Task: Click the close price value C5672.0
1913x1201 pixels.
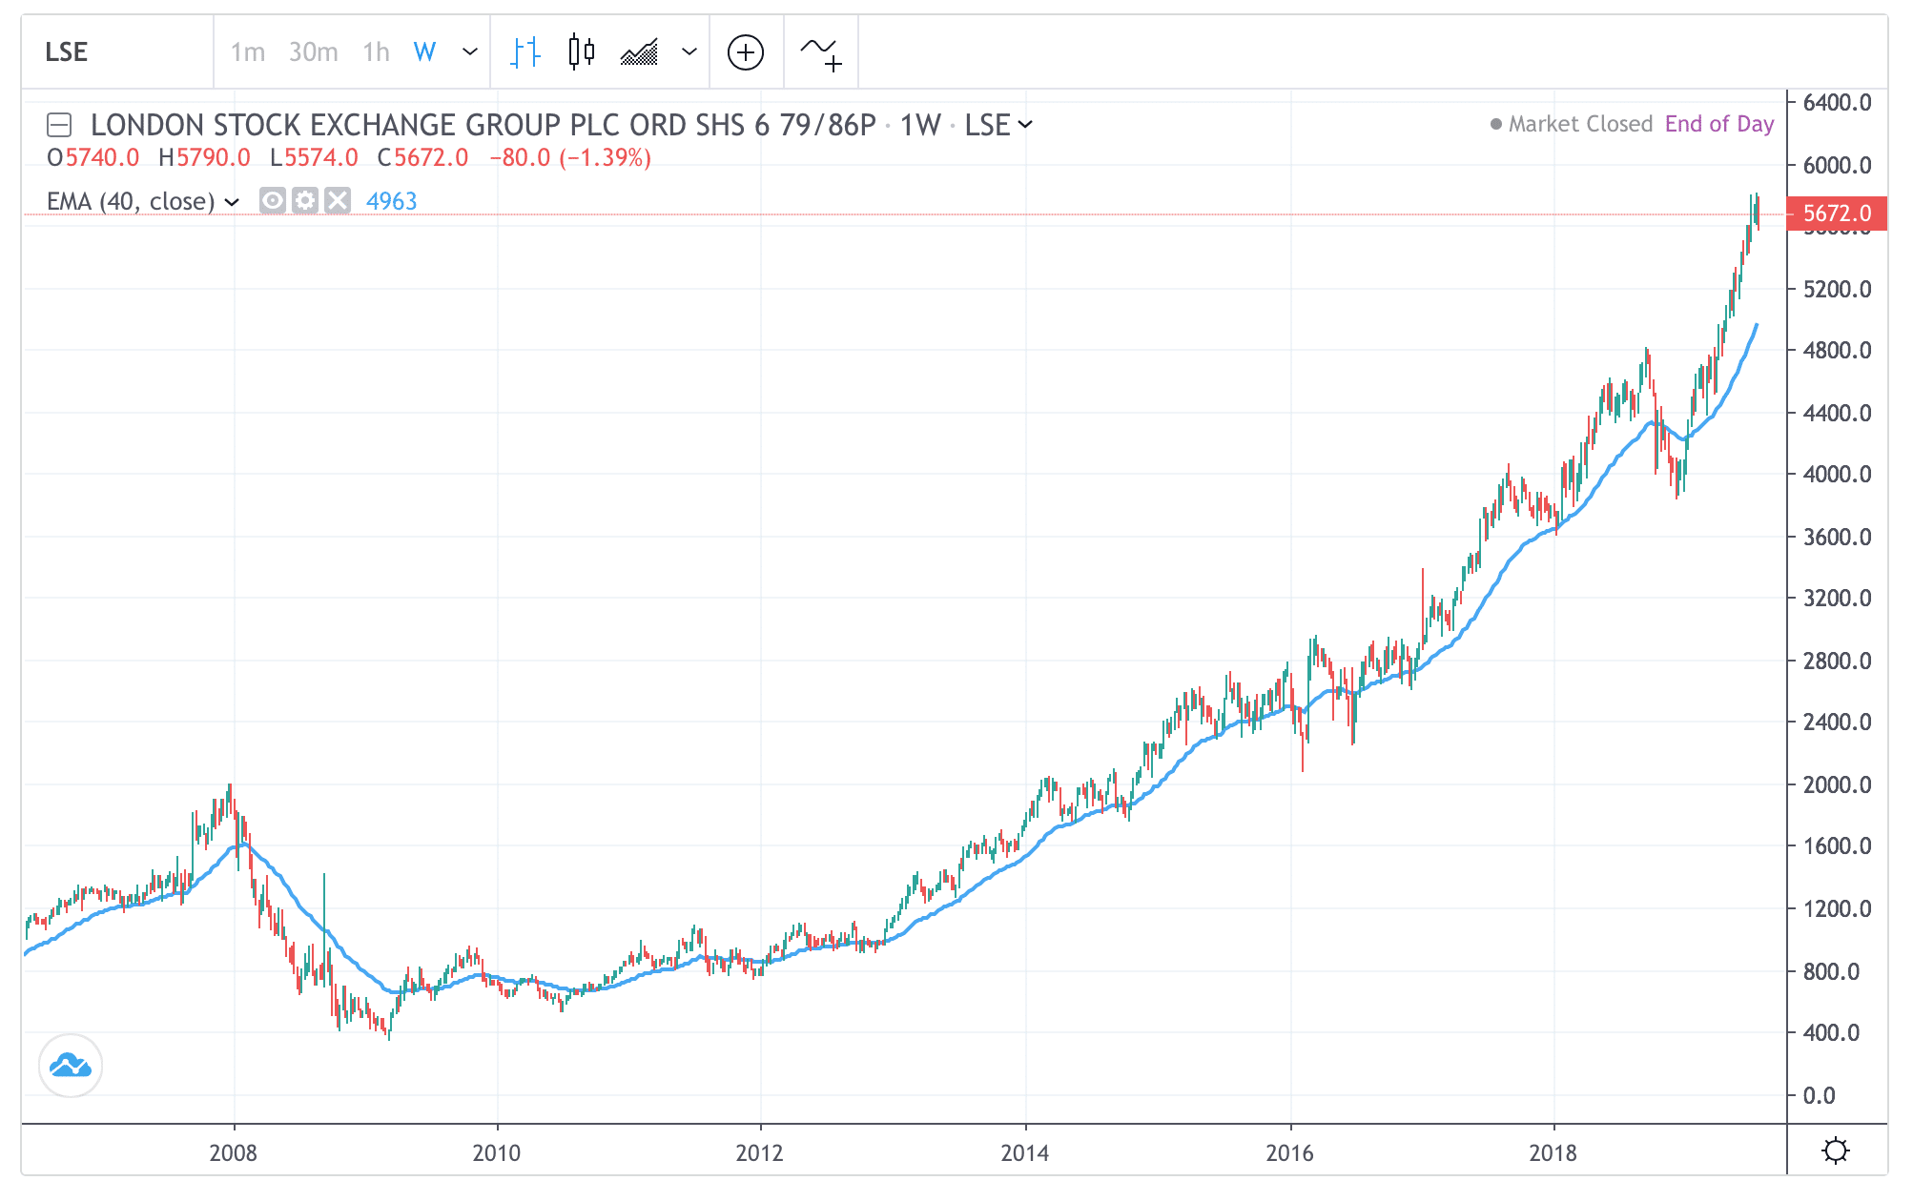Action: coord(422,158)
